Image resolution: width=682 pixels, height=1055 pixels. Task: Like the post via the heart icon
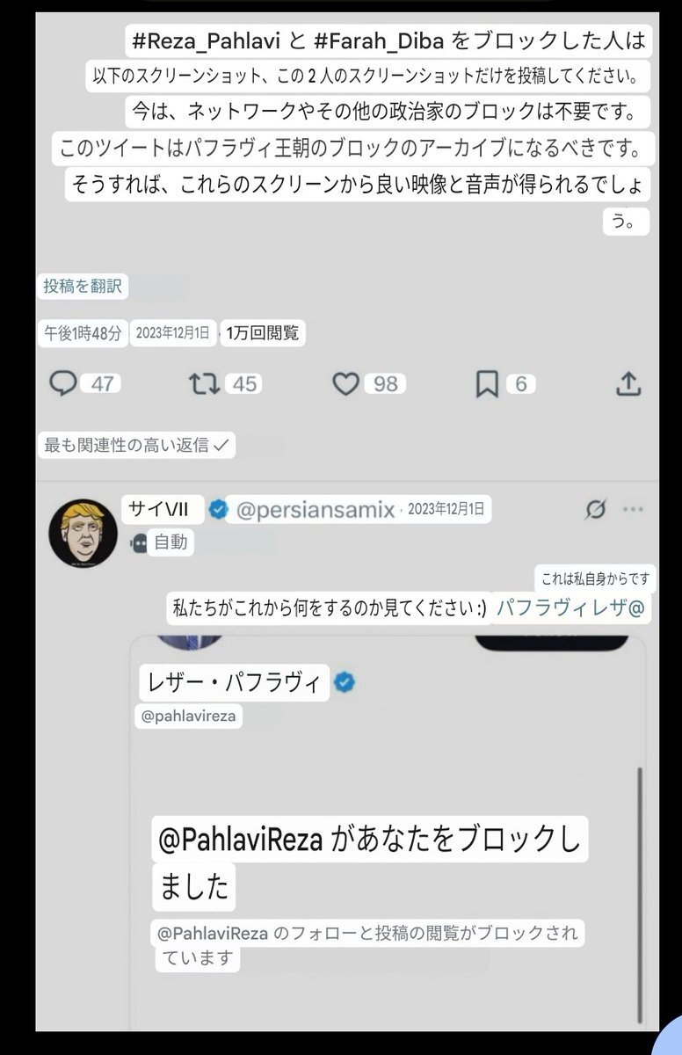pyautogui.click(x=345, y=383)
